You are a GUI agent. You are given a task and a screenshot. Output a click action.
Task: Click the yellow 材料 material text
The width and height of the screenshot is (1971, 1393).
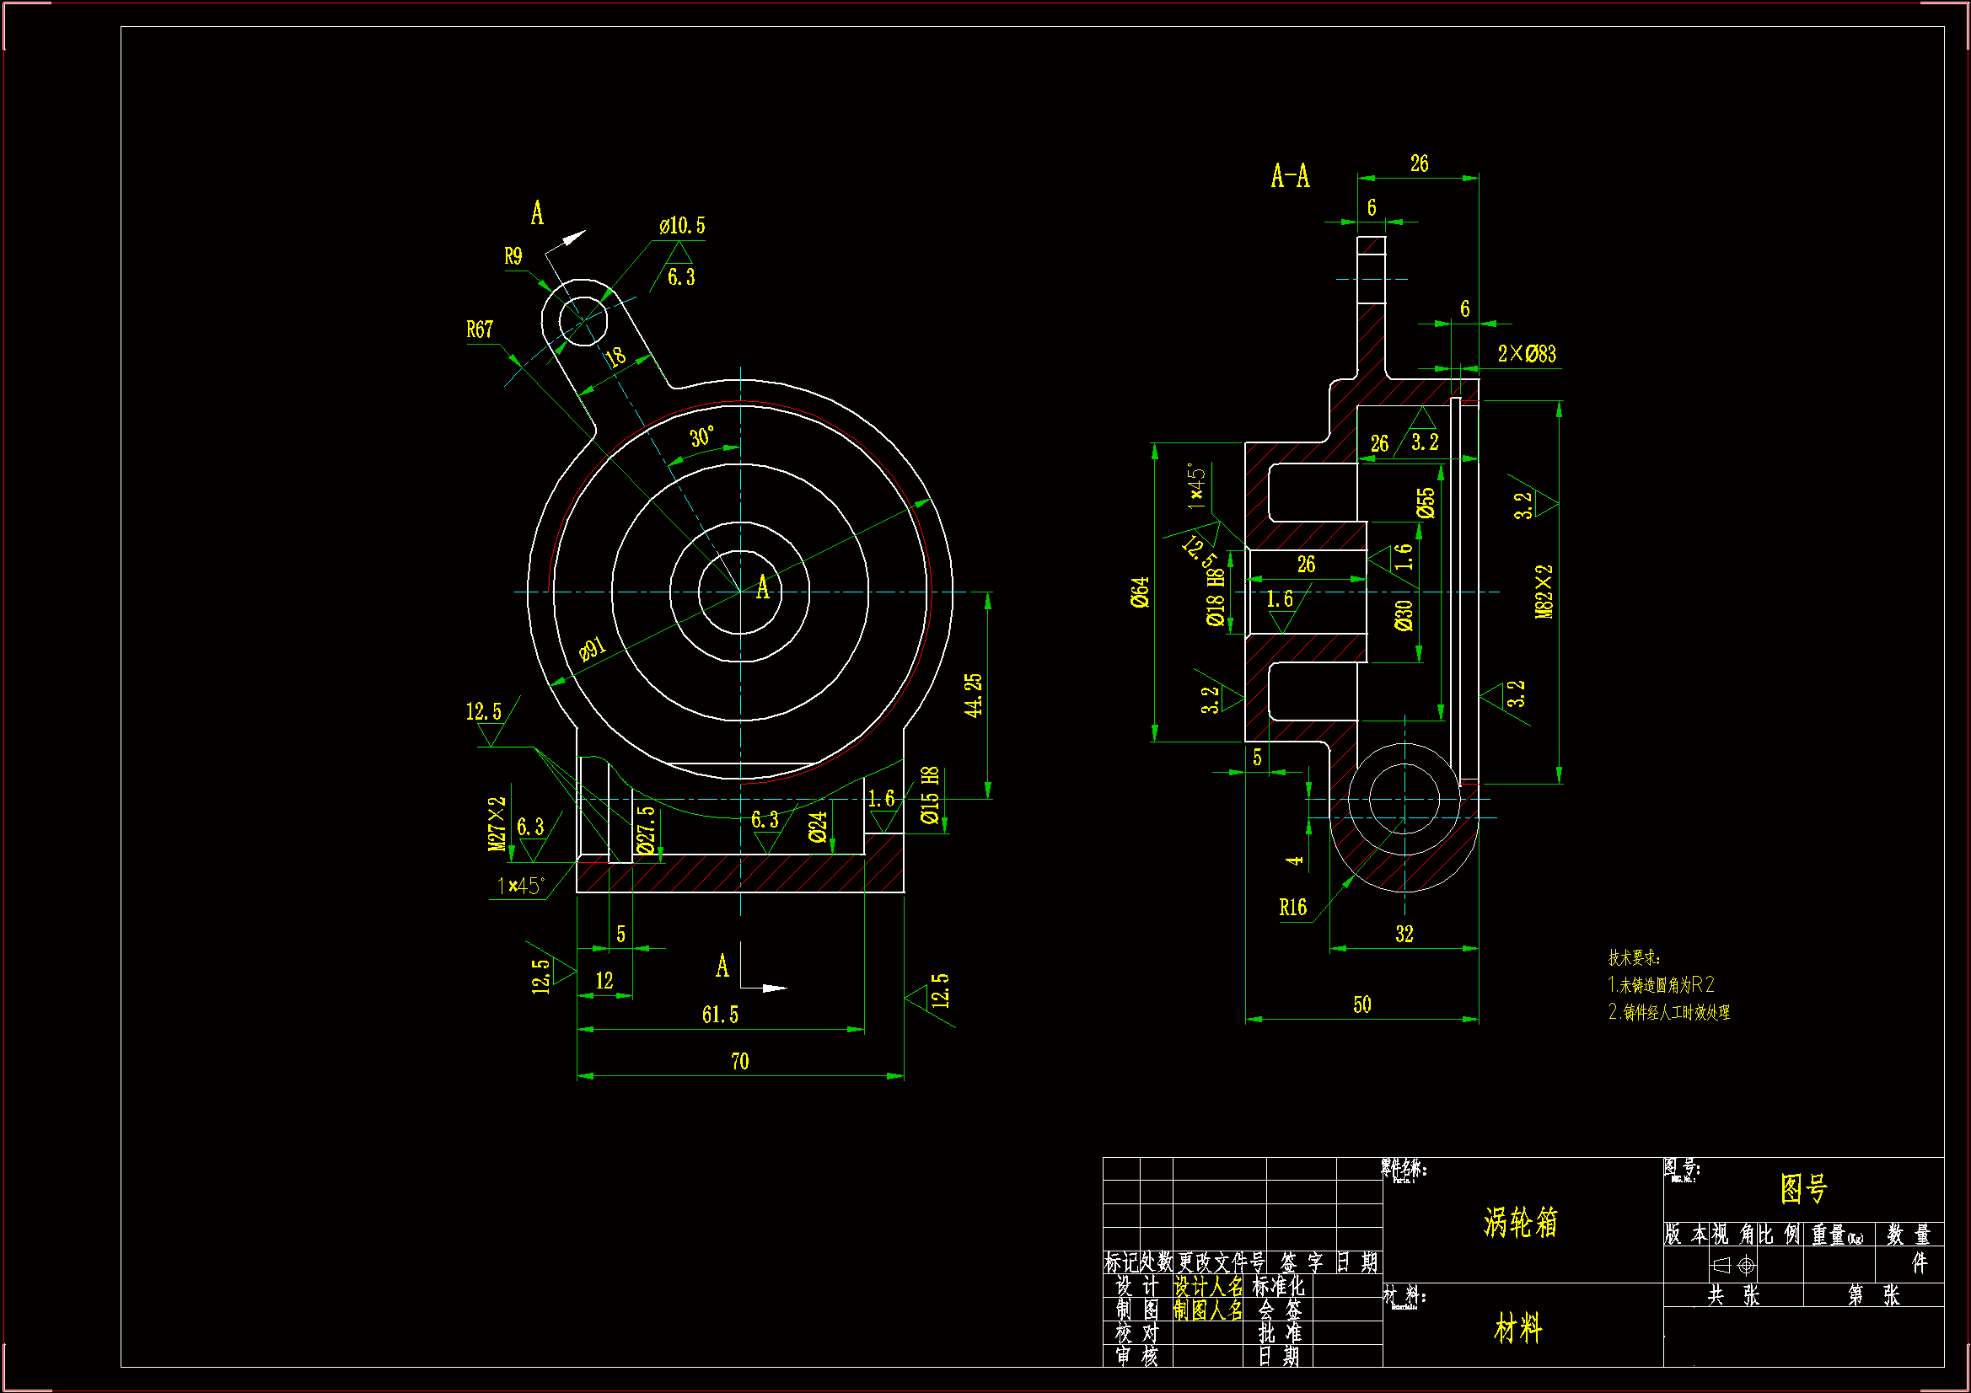click(1517, 1329)
